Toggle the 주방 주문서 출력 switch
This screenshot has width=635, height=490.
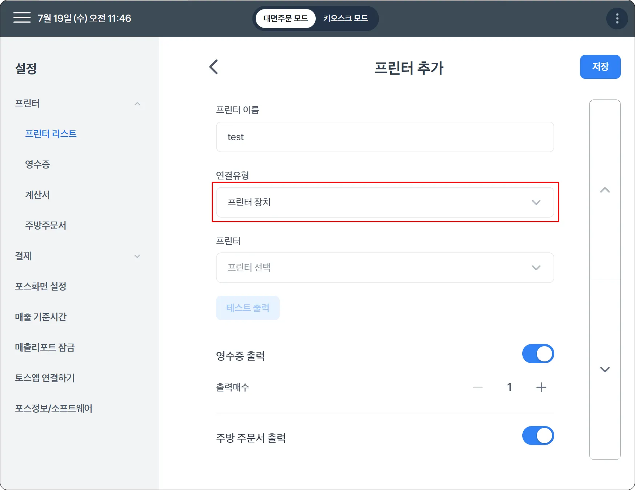538,436
